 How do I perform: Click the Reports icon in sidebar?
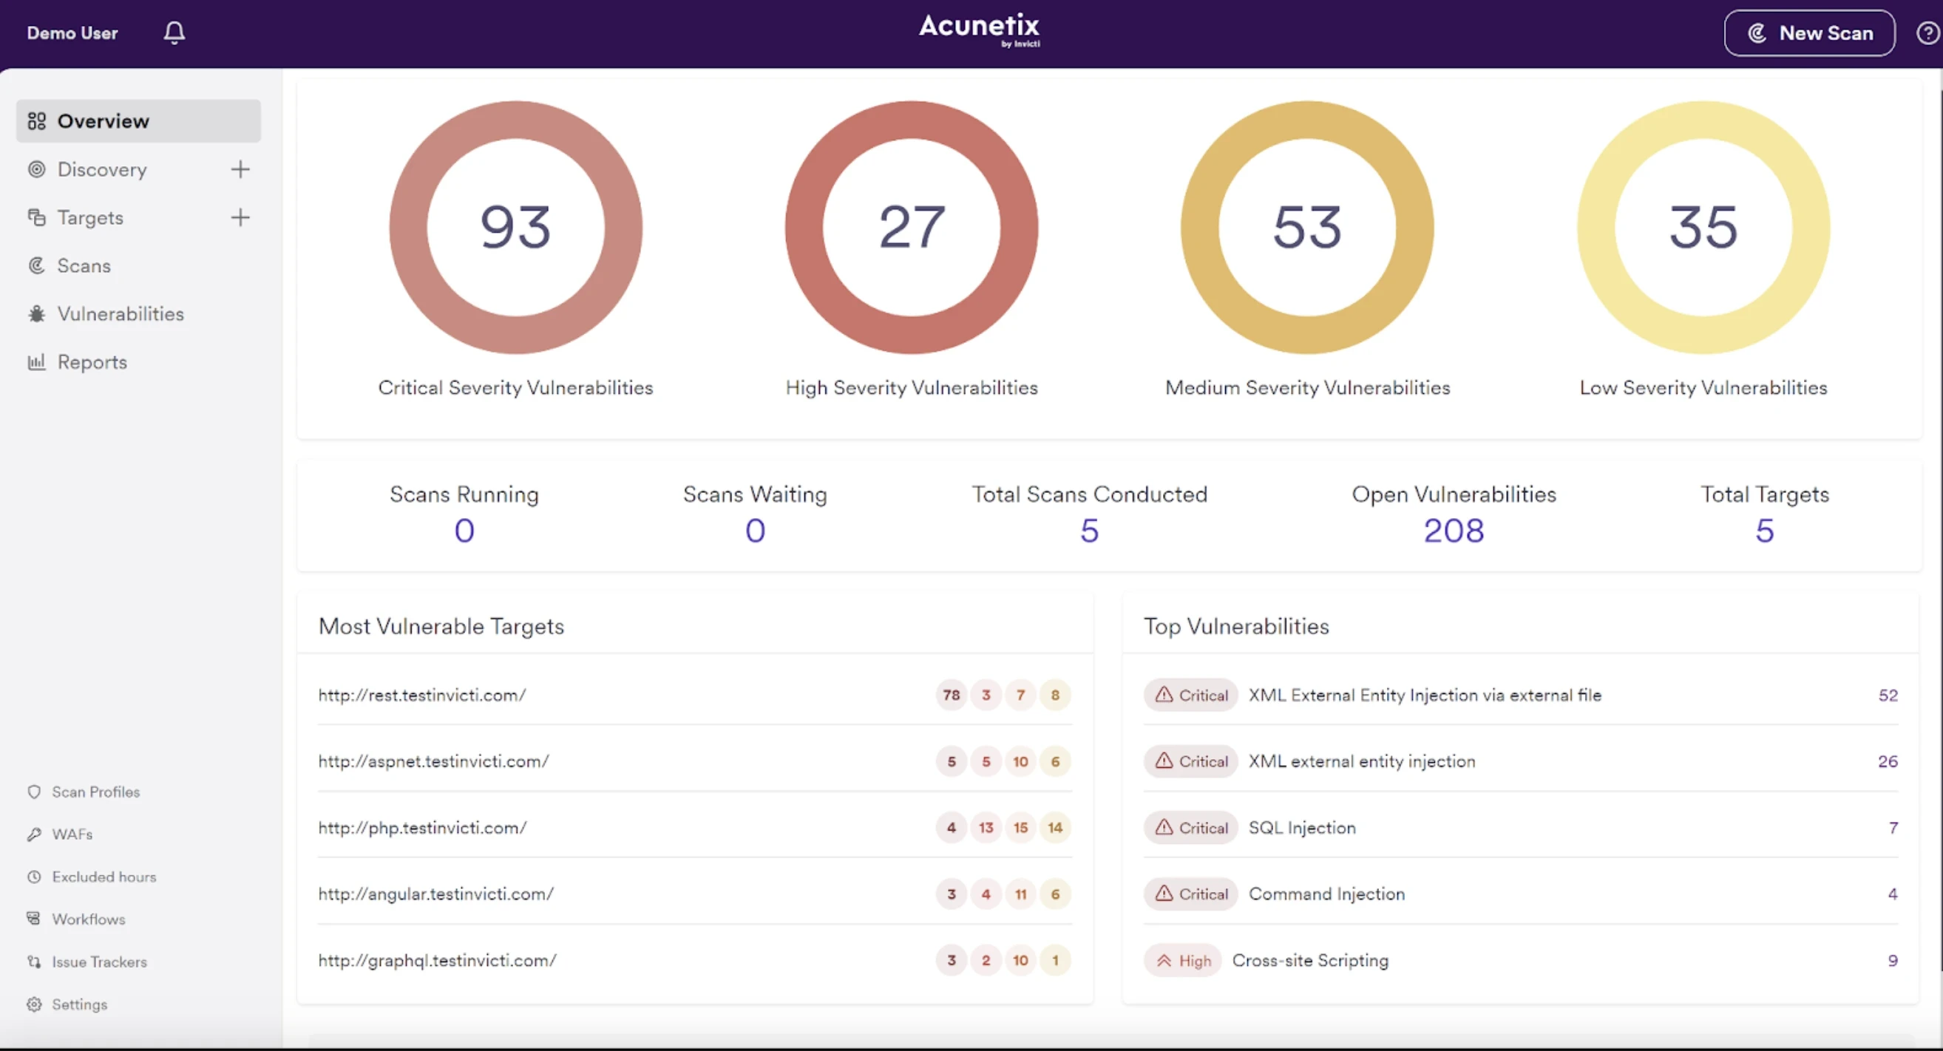(x=35, y=361)
